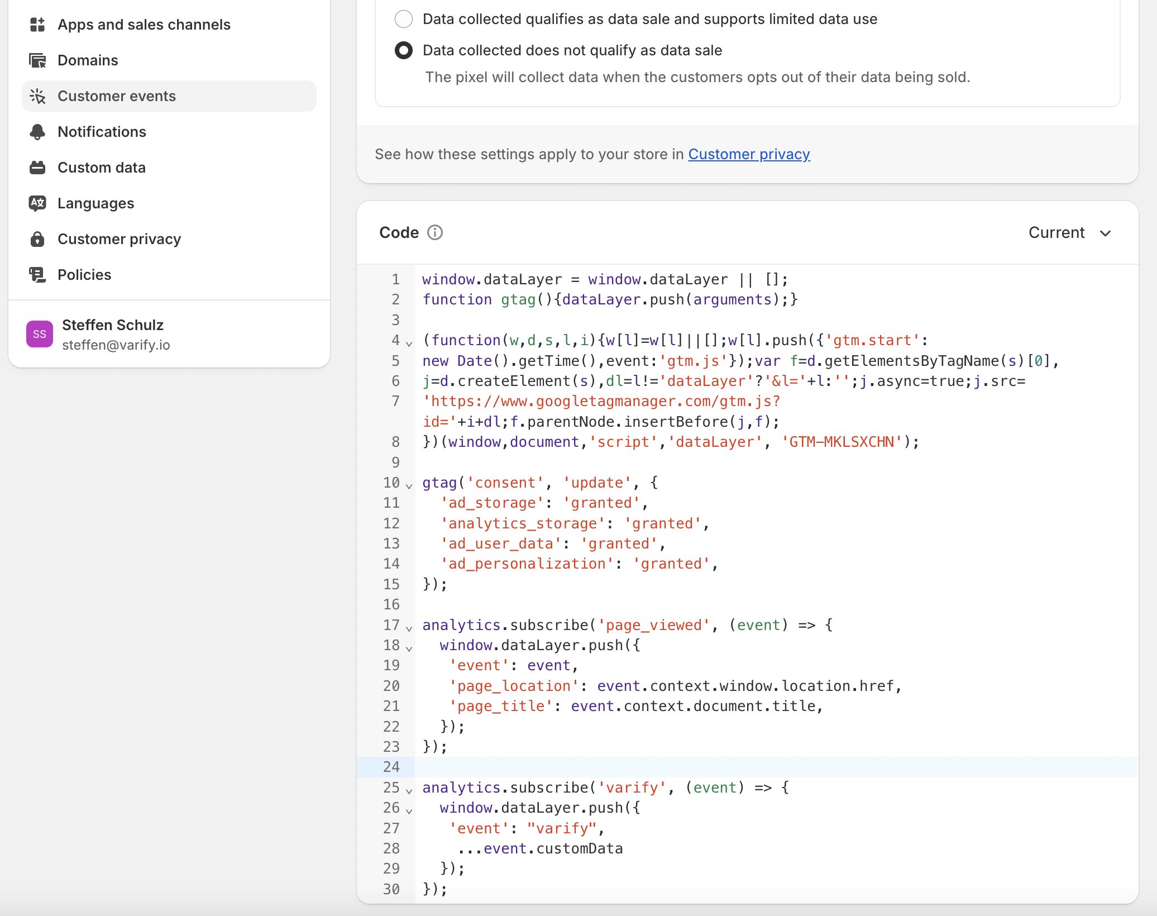Collapse code fold arrow at line 10
This screenshot has width=1157, height=916.
(409, 486)
